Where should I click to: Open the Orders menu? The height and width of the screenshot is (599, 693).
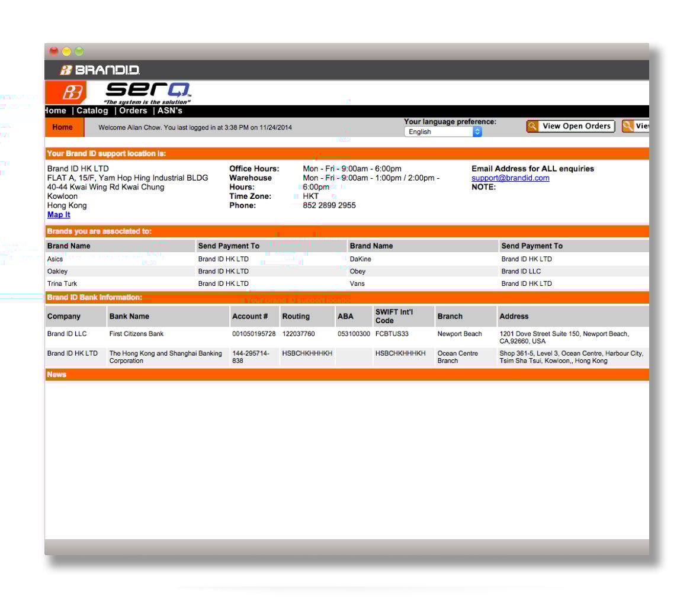133,111
